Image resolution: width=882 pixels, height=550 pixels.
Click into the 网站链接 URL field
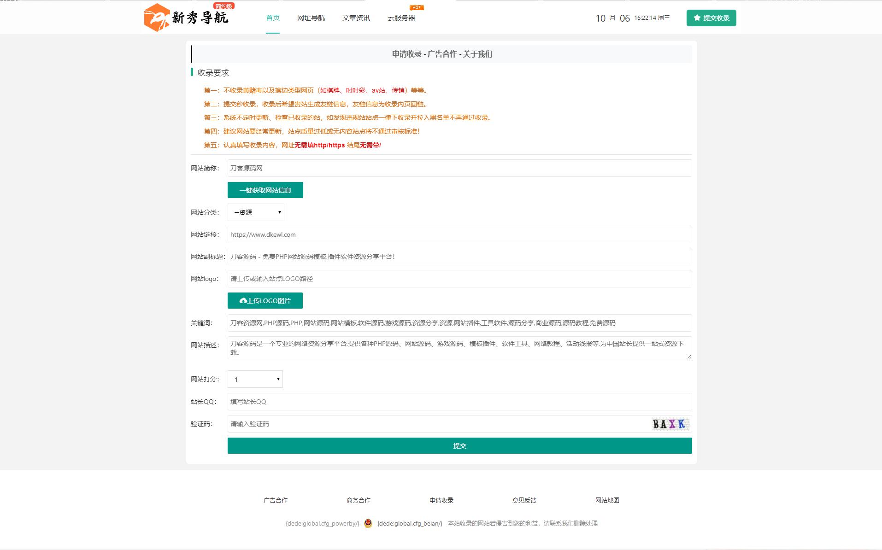[x=460, y=234]
